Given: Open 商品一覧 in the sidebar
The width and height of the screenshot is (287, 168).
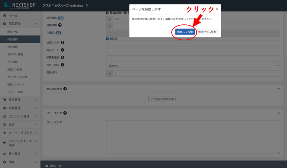Looking at the screenshot, I should point(13,32).
